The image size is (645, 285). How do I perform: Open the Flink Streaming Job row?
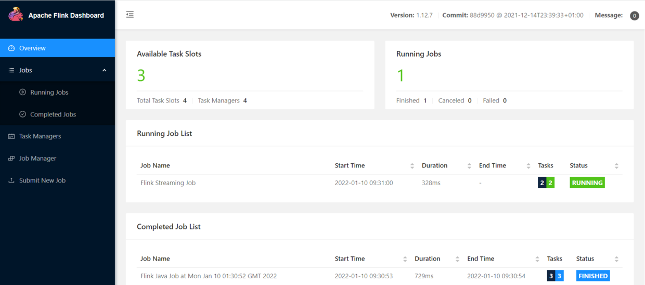click(379, 183)
